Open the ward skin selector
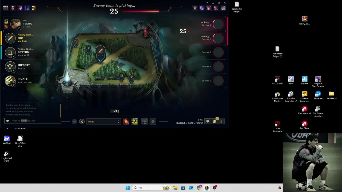Image resolution: width=342 pixels, height=192 pixels. 144,122
